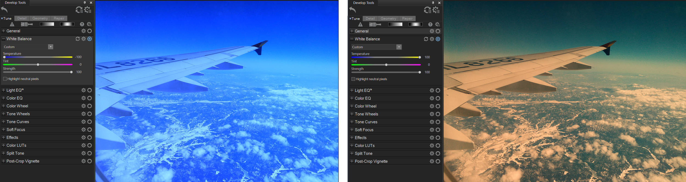Toggle the exposure warning triangle in the orange-photo panel
686x182 pixels.
(360, 25)
